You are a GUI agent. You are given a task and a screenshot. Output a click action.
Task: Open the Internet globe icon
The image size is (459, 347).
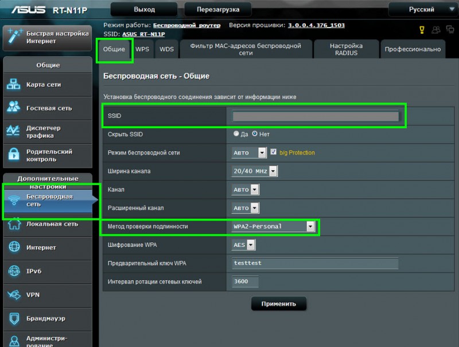click(x=14, y=247)
